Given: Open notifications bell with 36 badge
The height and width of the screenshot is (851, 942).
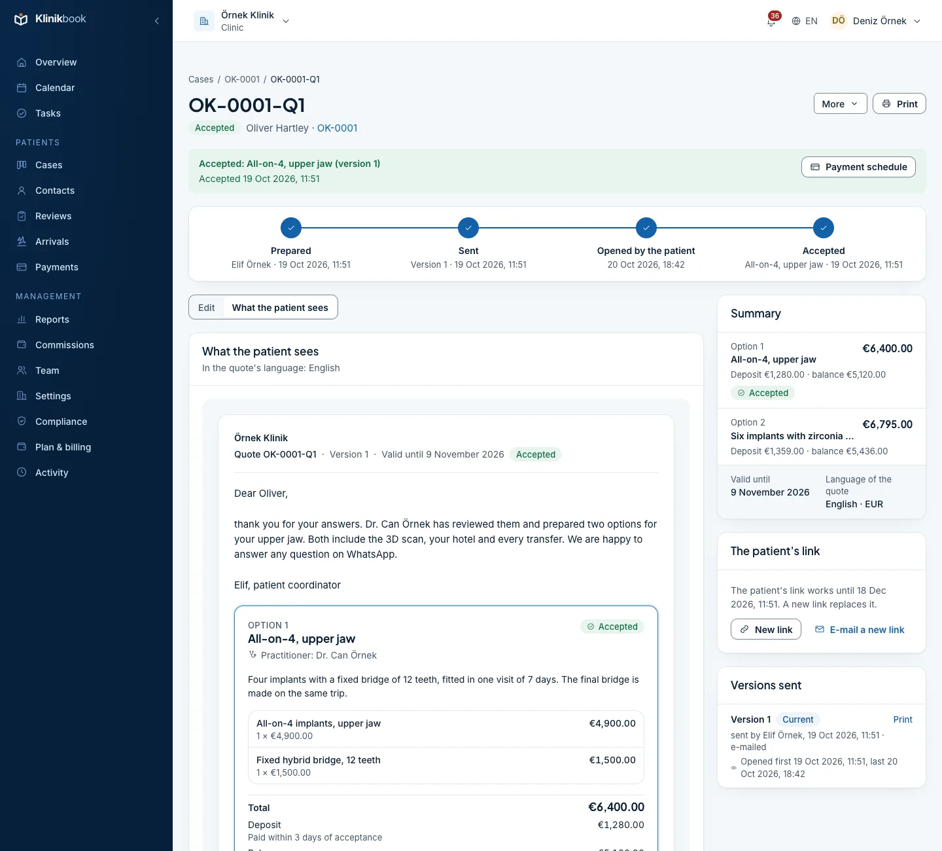Looking at the screenshot, I should pos(772,20).
